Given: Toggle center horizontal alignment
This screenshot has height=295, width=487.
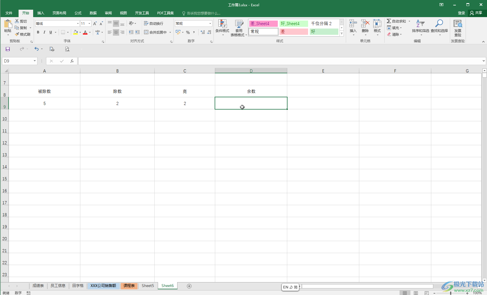Looking at the screenshot, I should pos(116,32).
